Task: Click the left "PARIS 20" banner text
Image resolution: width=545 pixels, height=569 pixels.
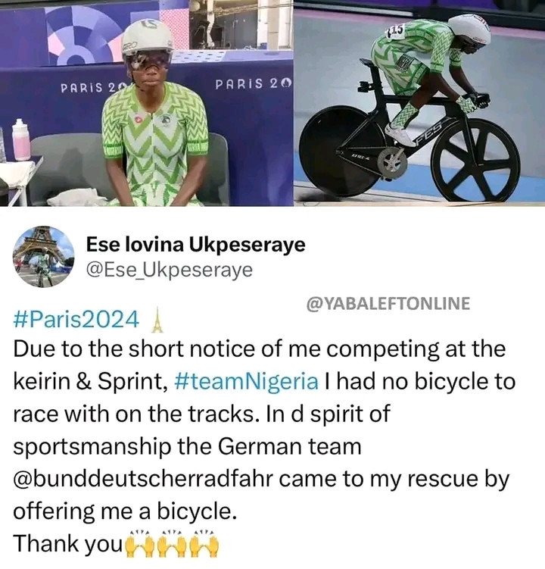Action: (x=93, y=87)
